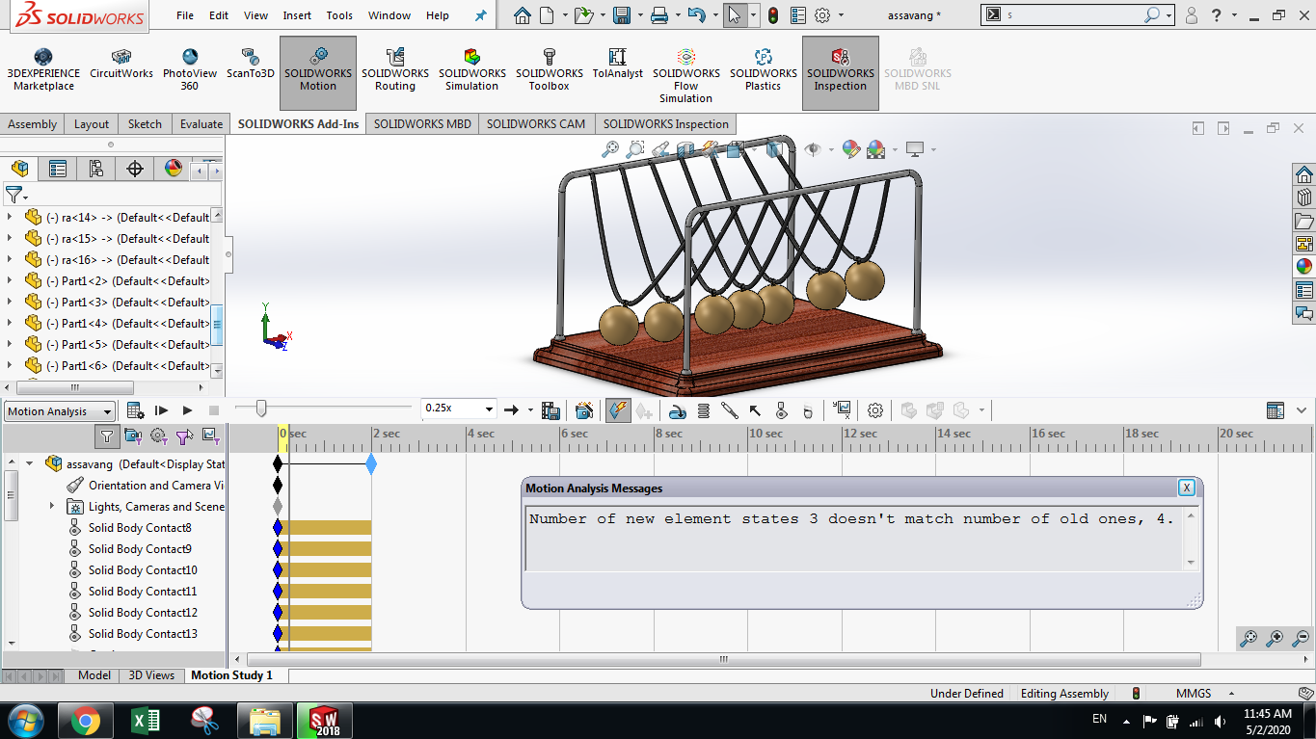Zoom in on the timeline
The width and height of the screenshot is (1316, 739).
[1275, 638]
